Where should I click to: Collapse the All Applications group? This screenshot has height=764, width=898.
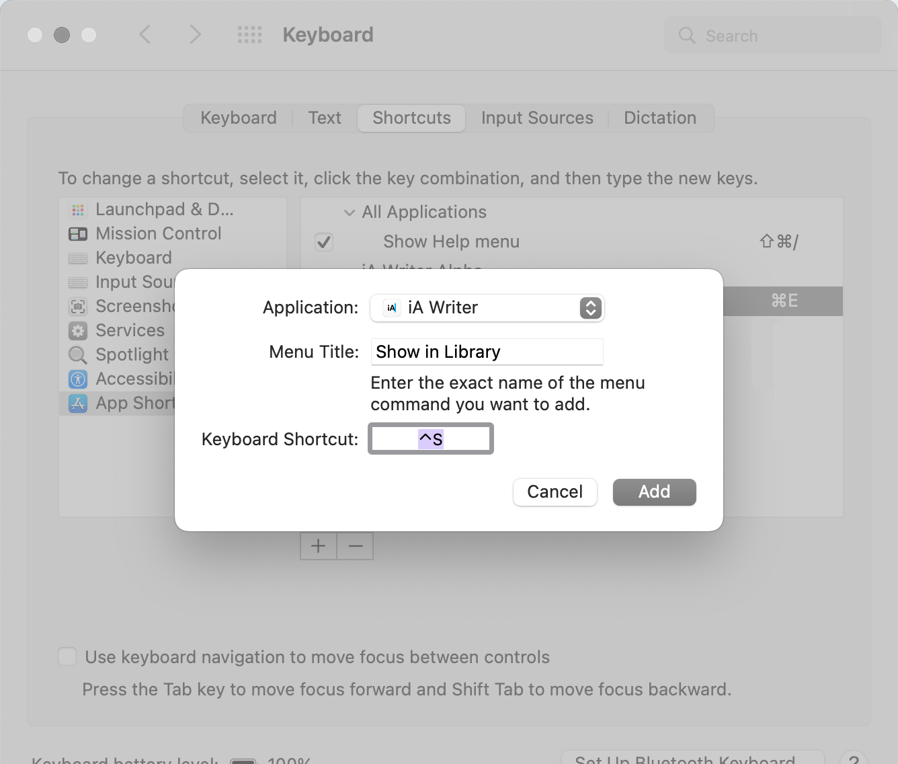coord(349,213)
